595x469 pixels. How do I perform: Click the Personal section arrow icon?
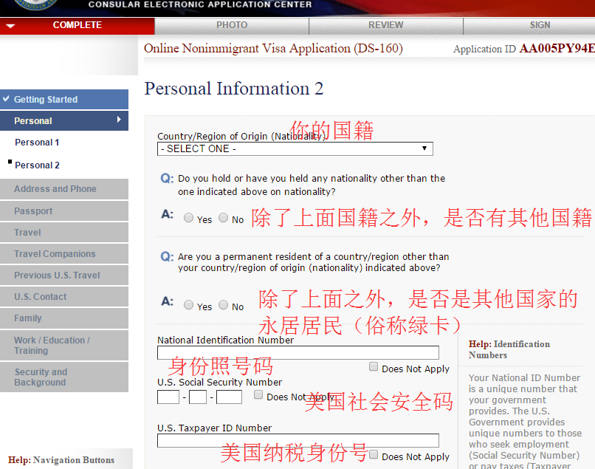point(119,120)
